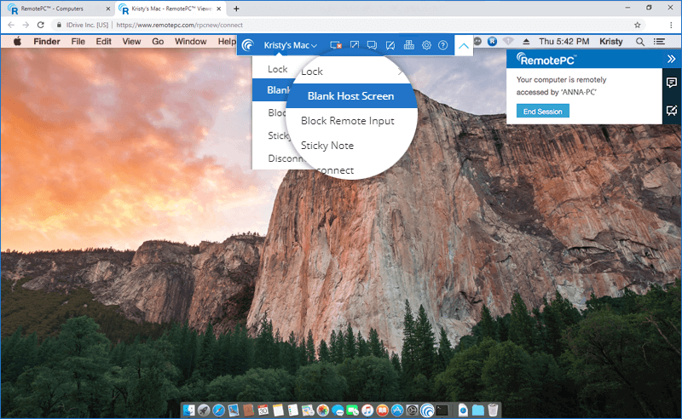Select Blank Host Screen menu entry
Image resolution: width=682 pixels, height=419 pixels.
click(x=350, y=96)
